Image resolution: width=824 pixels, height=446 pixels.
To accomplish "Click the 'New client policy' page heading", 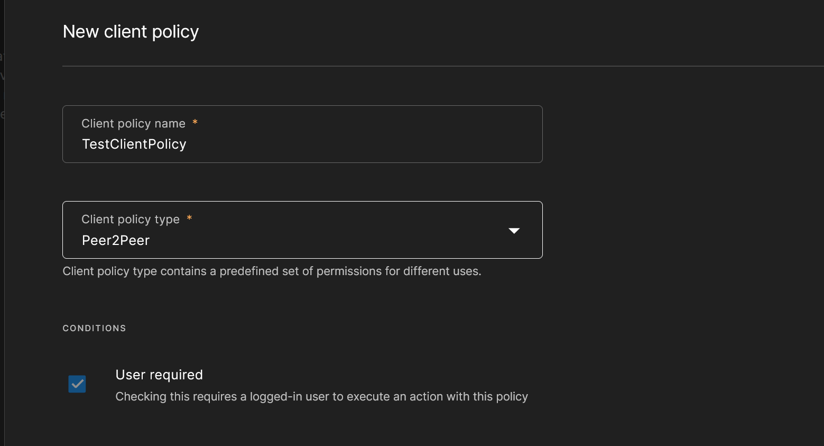I will pos(131,32).
